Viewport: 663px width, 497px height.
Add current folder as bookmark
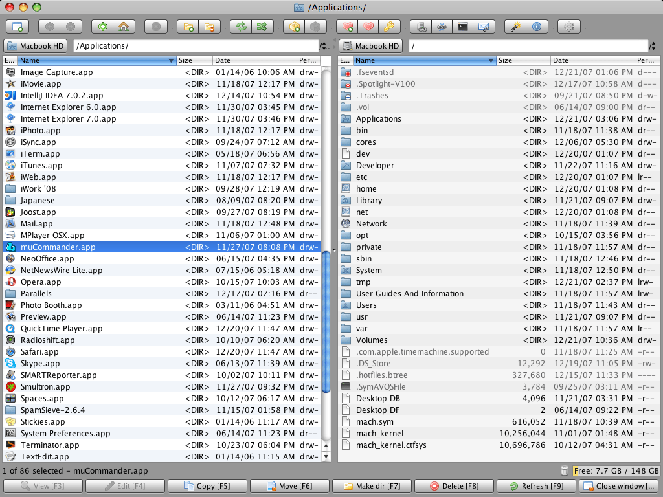(347, 26)
